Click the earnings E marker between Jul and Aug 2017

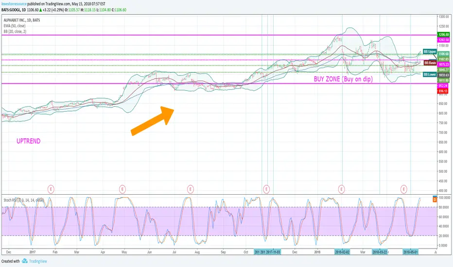(190, 189)
